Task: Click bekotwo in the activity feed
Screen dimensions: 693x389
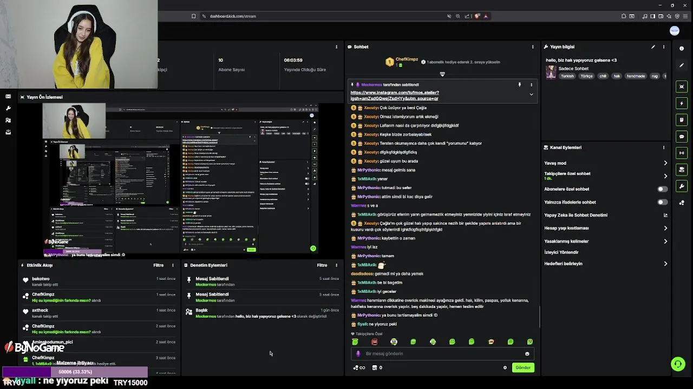Action: point(41,279)
